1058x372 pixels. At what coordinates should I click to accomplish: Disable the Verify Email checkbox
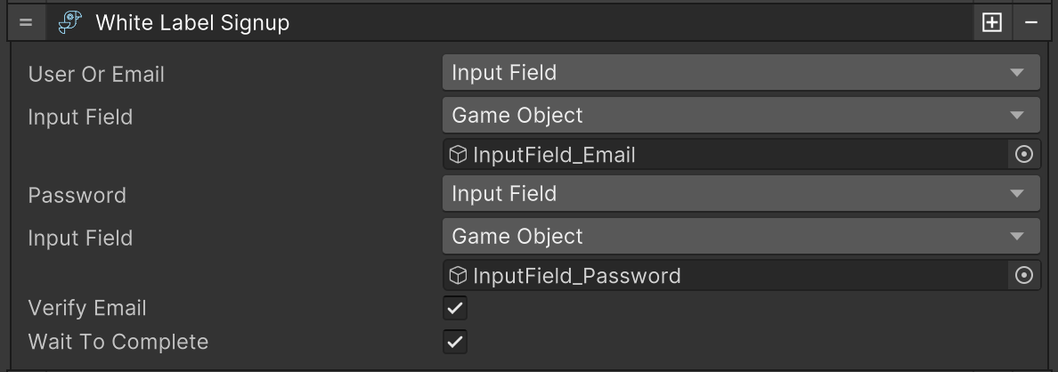455,309
